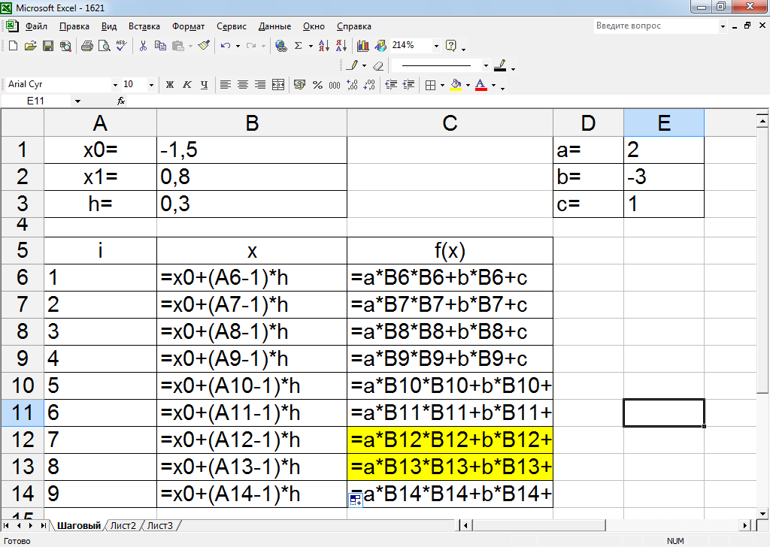Image resolution: width=770 pixels, height=547 pixels.
Task: Copy selection using the Copy icon
Action: (160, 46)
